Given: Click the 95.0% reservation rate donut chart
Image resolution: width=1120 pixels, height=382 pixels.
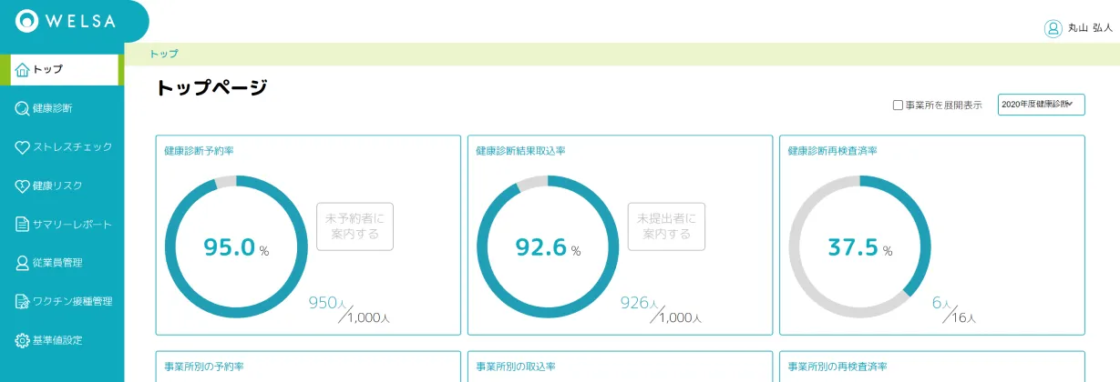Looking at the screenshot, I should tap(236, 247).
